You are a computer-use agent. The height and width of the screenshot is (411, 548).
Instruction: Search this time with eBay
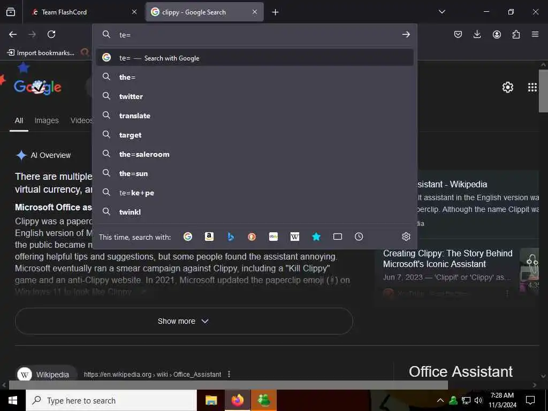click(x=273, y=237)
